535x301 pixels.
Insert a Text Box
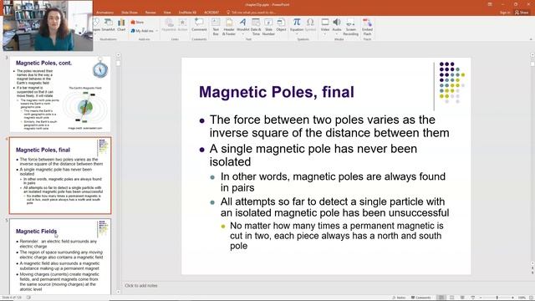216,27
